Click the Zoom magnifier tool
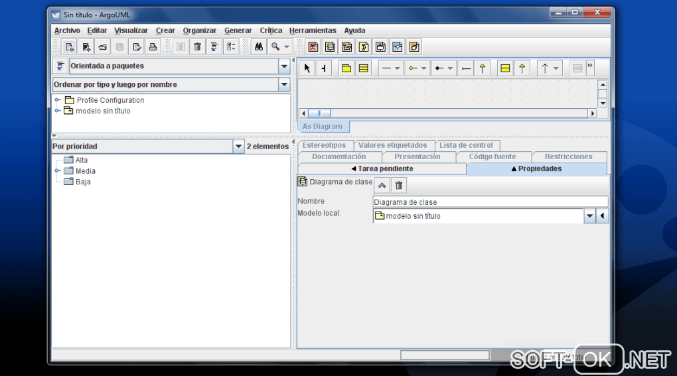The width and height of the screenshot is (677, 376). click(x=275, y=47)
